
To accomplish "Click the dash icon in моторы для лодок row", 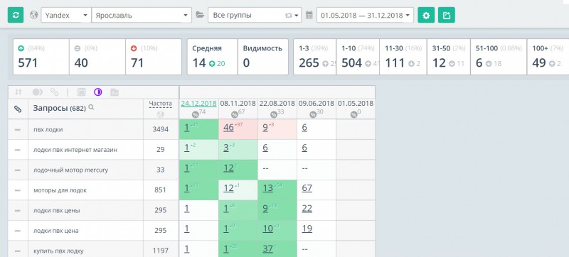I will pyautogui.click(x=18, y=190).
